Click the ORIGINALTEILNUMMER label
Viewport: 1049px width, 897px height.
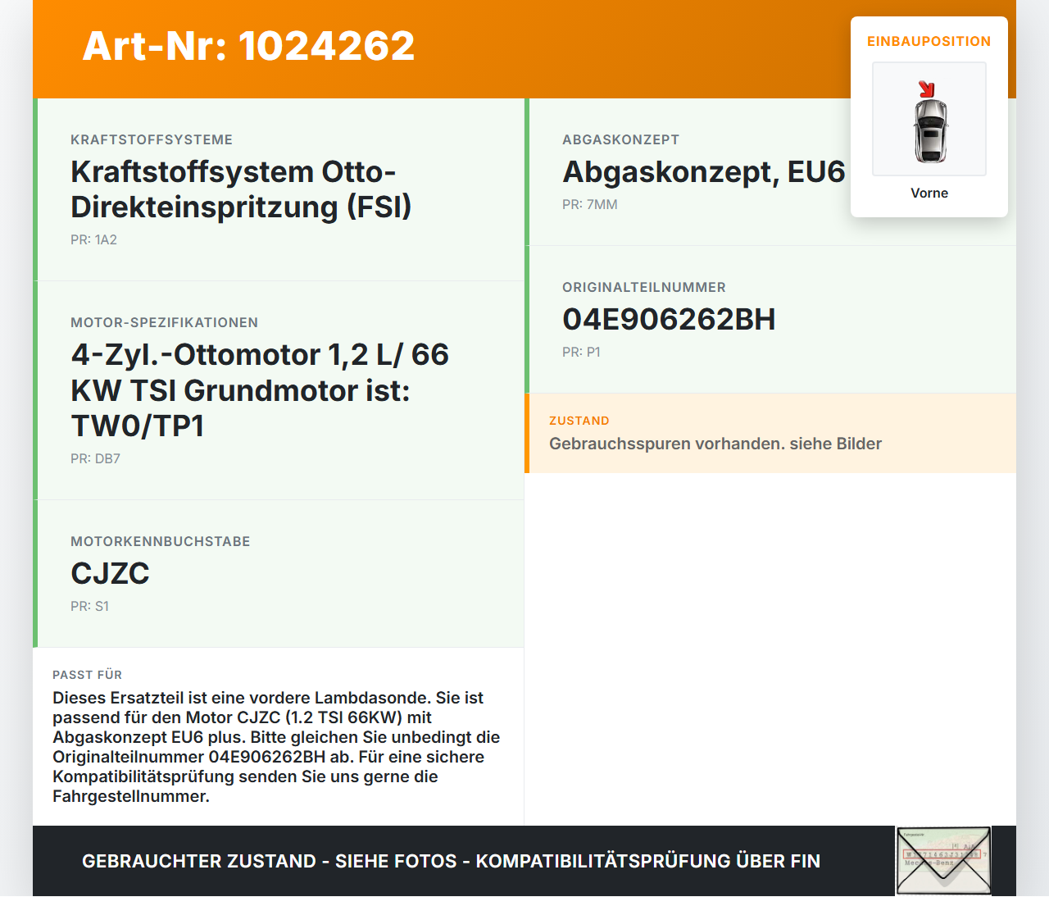click(644, 288)
